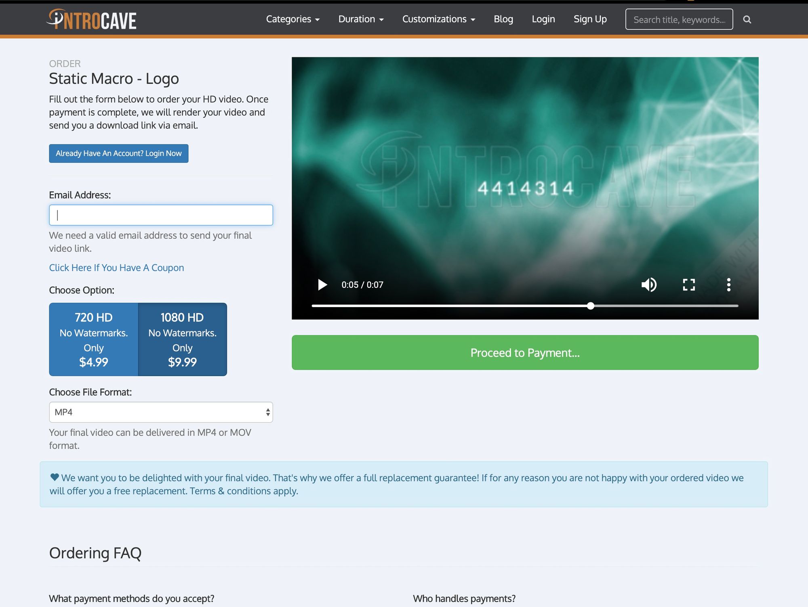Open the Sign Up page

(590, 19)
